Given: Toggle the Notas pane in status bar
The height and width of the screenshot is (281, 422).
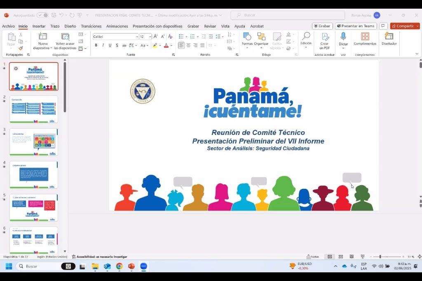Looking at the screenshot, I should tap(313, 257).
